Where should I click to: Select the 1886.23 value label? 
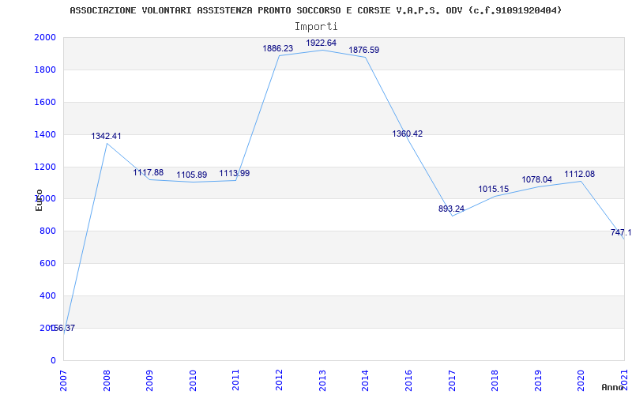point(278,49)
